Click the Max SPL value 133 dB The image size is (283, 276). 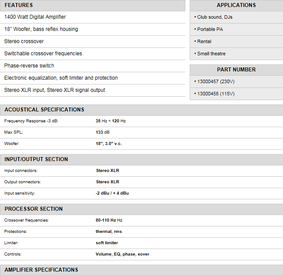[103, 132]
